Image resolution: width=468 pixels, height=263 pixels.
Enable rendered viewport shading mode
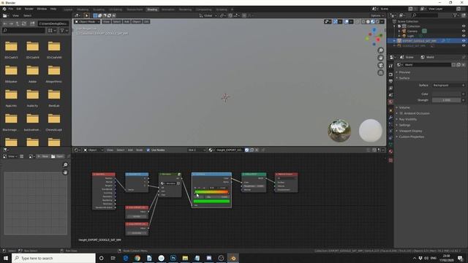coord(377,22)
